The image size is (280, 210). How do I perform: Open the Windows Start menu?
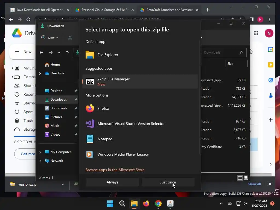(x=110, y=203)
